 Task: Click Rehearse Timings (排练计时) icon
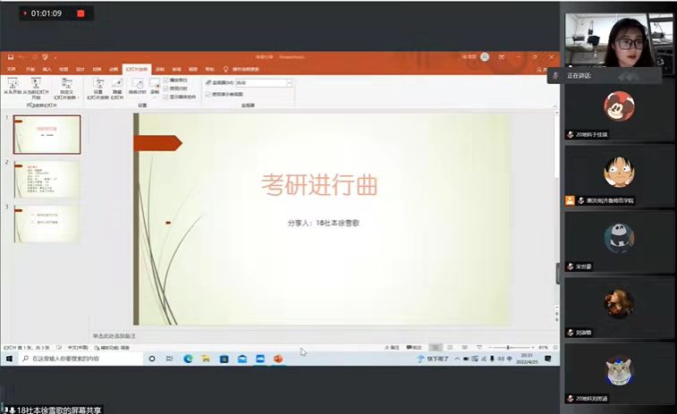tap(137, 86)
